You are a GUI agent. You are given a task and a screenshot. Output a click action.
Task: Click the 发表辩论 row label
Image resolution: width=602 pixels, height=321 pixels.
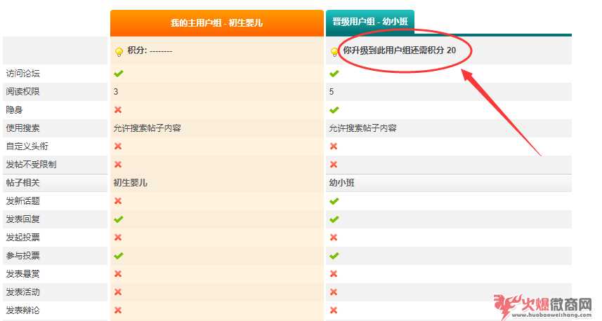click(x=22, y=310)
